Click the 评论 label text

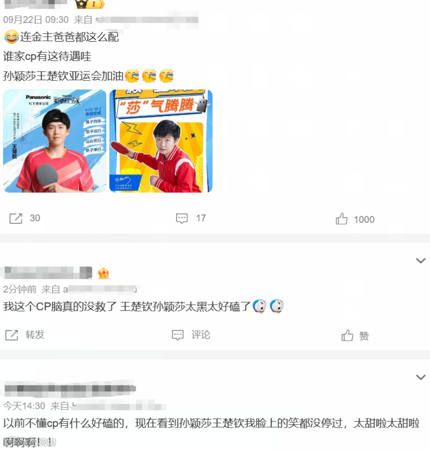(x=201, y=335)
